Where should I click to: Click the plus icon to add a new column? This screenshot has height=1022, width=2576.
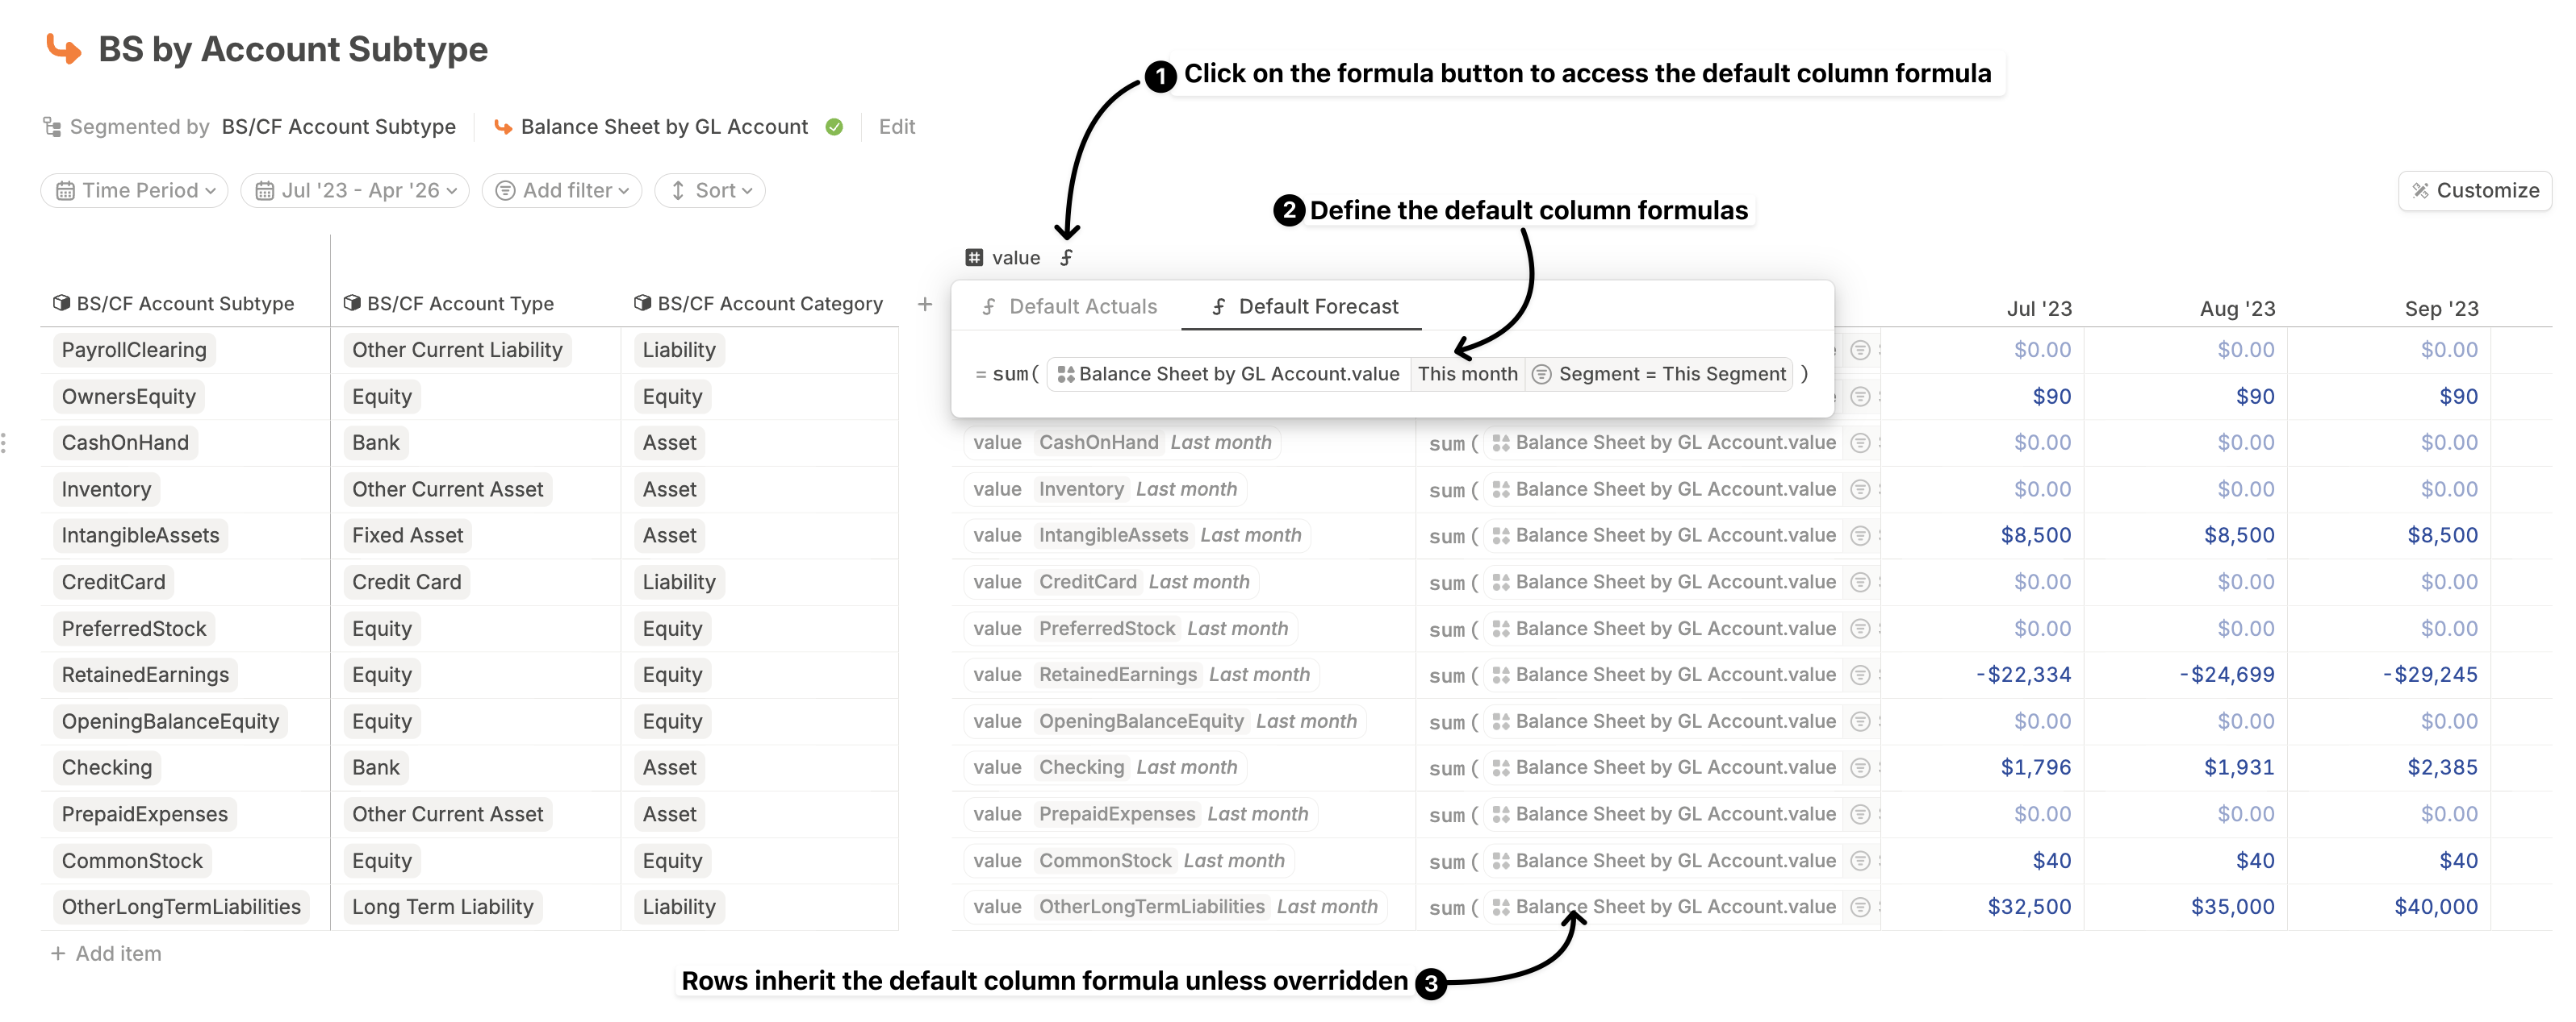tap(924, 304)
